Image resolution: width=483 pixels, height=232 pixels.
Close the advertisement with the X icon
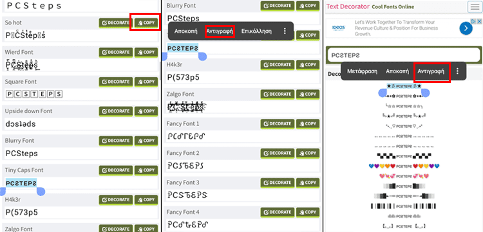point(479,21)
